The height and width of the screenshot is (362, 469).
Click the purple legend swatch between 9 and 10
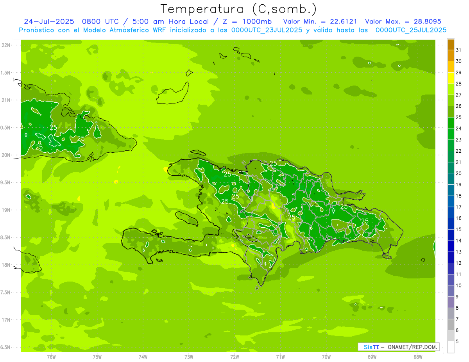click(451, 291)
